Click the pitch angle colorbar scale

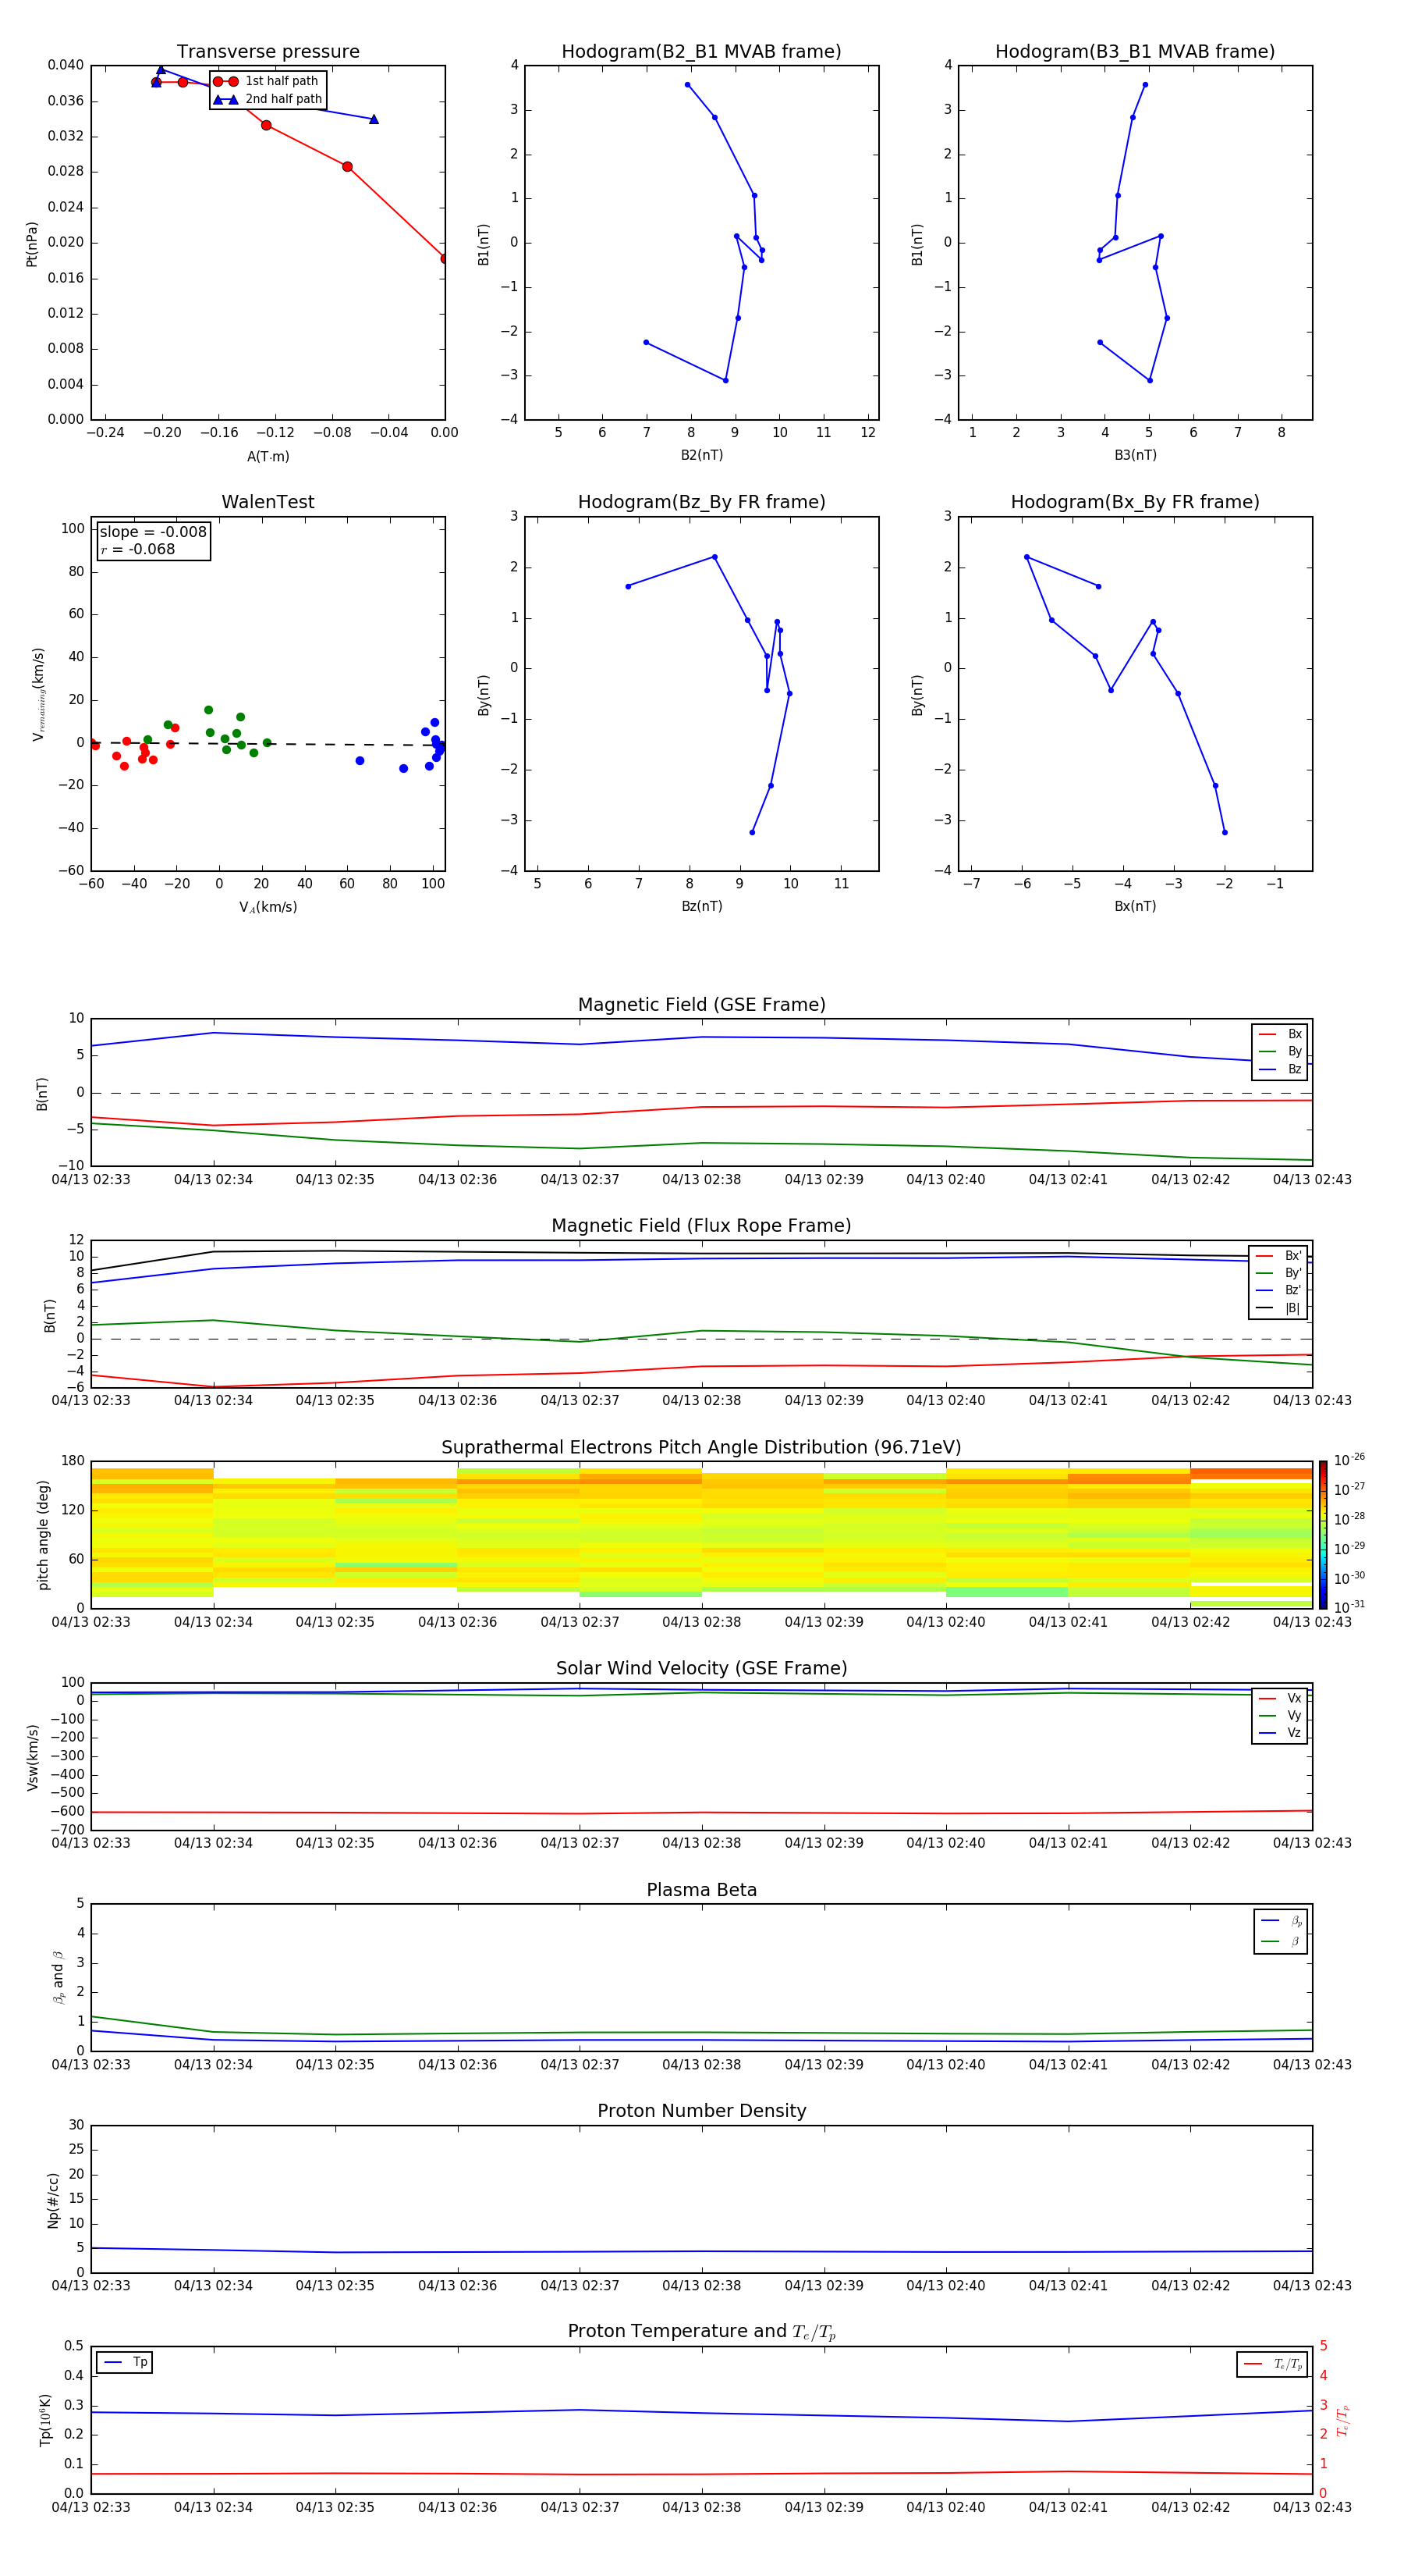point(1323,1535)
